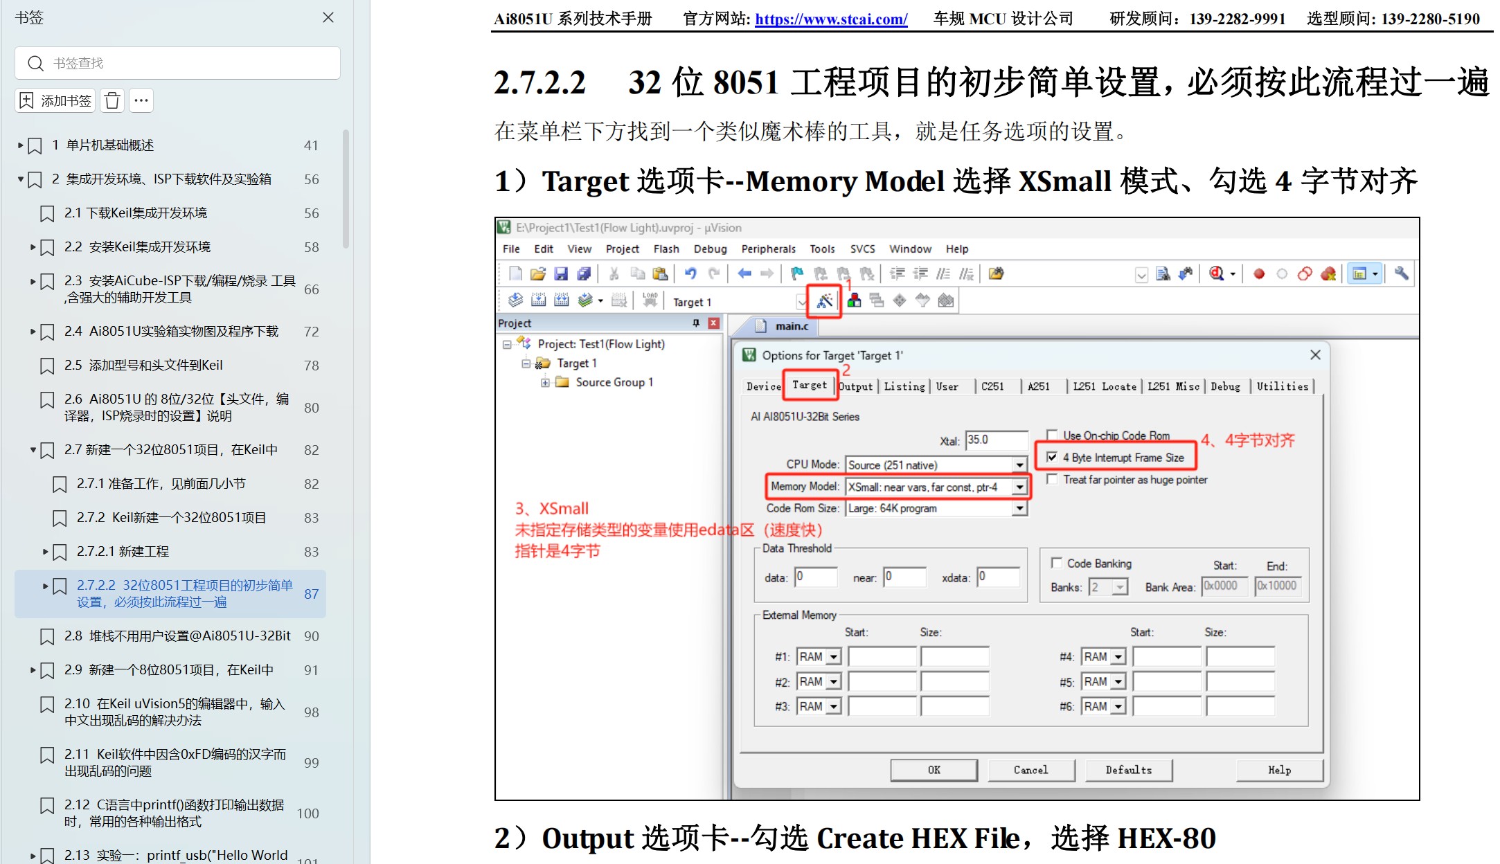Switch to the Output tab in Options dialog

tap(857, 386)
